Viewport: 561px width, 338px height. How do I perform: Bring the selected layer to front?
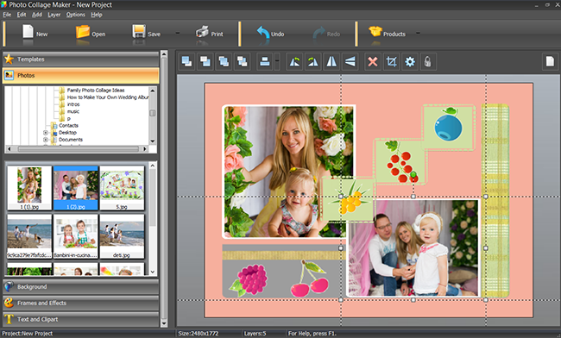click(186, 62)
